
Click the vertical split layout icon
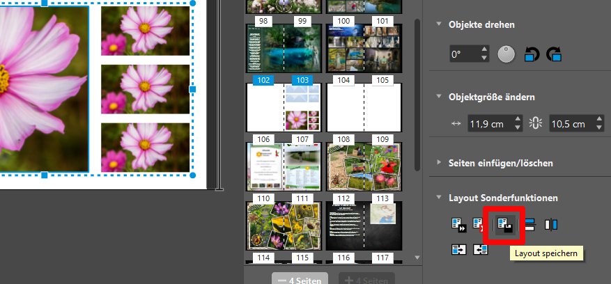point(550,224)
